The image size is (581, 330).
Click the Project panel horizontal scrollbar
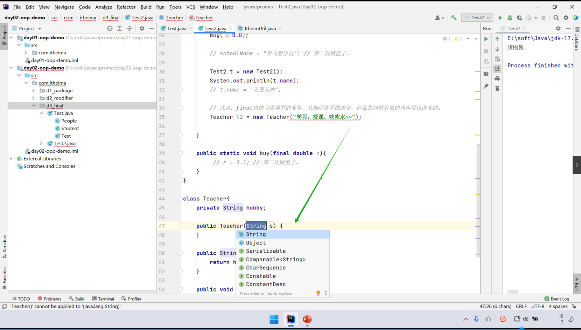[x=82, y=292]
